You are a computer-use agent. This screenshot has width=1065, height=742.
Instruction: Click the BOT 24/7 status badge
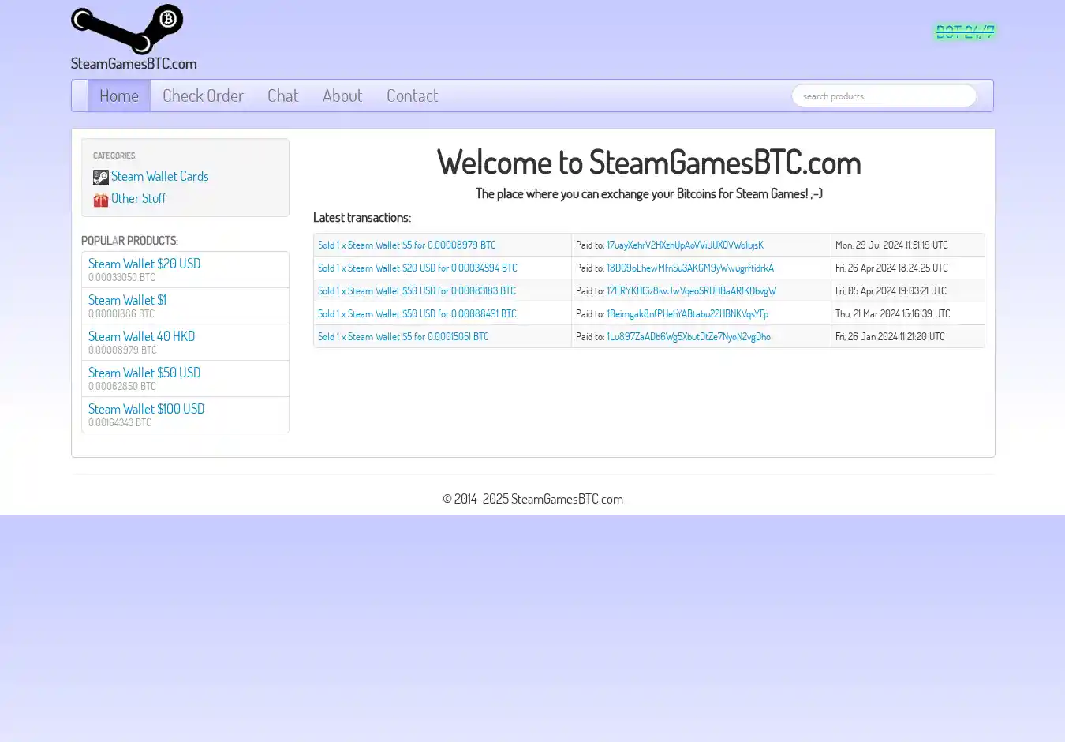point(965,32)
